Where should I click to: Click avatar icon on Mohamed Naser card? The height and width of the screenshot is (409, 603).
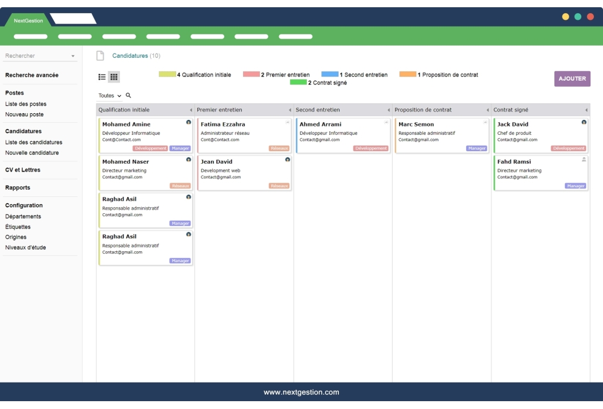pos(189,160)
